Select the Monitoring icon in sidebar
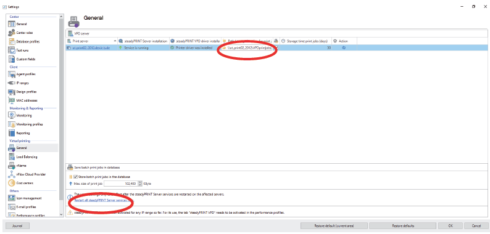The image size is (490, 234). tap(12, 115)
